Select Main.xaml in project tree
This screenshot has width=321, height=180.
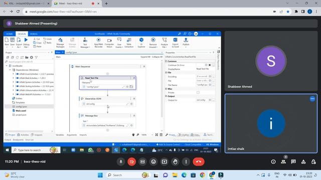(x=21, y=110)
